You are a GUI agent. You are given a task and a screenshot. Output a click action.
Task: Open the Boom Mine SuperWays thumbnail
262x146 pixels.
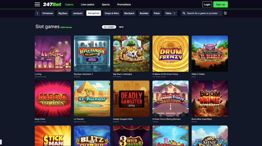tap(210, 99)
